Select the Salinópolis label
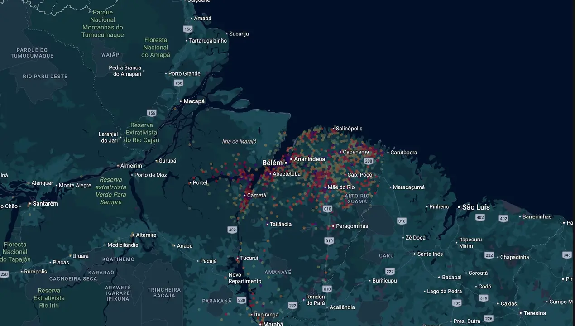This screenshot has width=575, height=326. coord(349,129)
